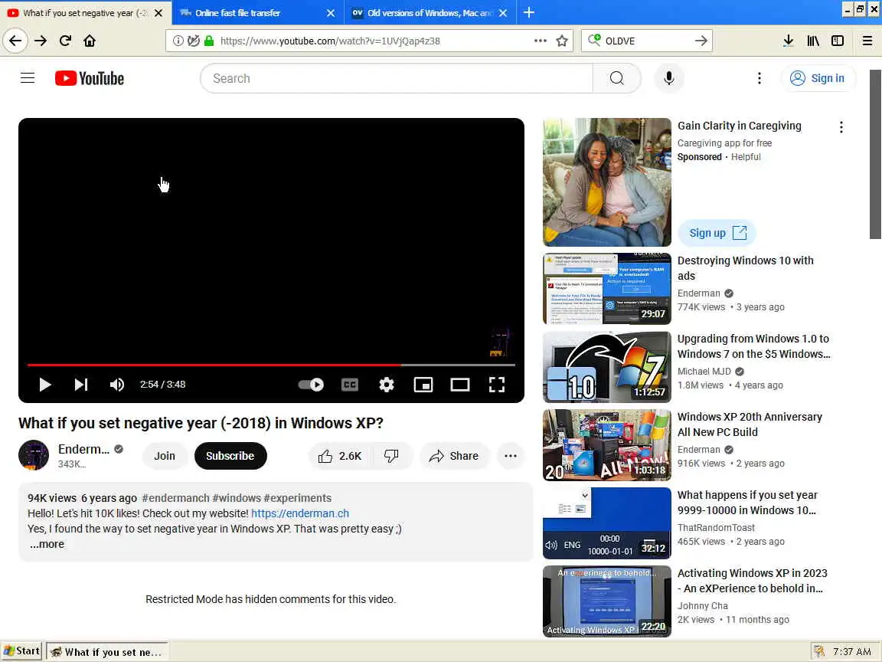Dislike the video with thumbs down
Screen dimensions: 882x662
click(391, 456)
